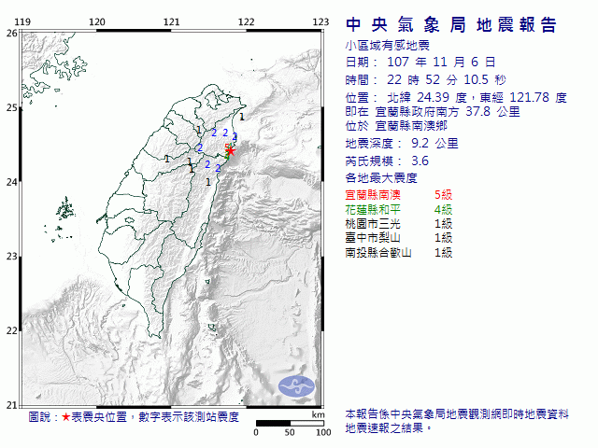Click the westernmost intensity 1 station marker
This screenshot has width=598, height=448.
(166, 159)
